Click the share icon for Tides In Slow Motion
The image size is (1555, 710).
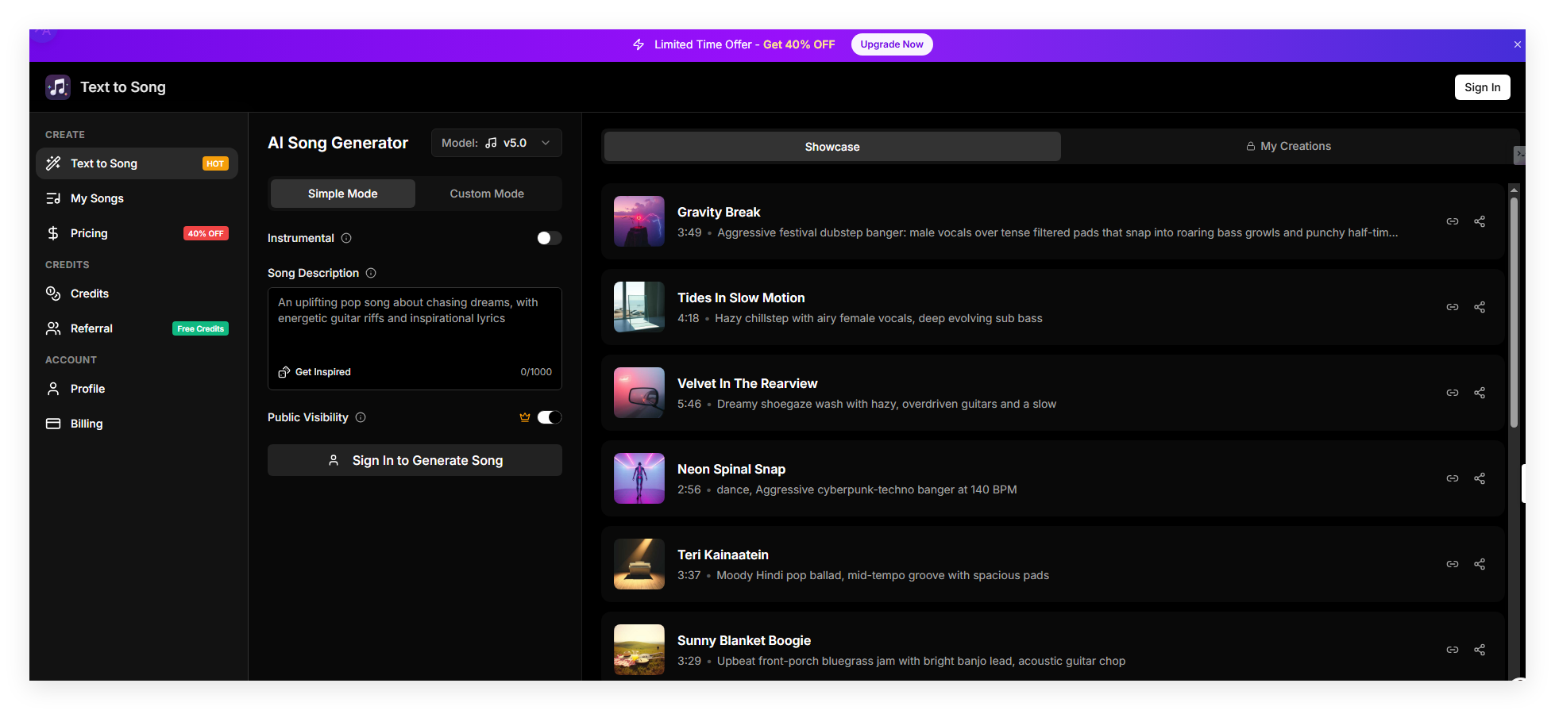click(x=1480, y=307)
